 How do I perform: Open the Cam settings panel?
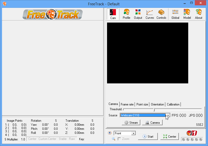[x=113, y=14]
